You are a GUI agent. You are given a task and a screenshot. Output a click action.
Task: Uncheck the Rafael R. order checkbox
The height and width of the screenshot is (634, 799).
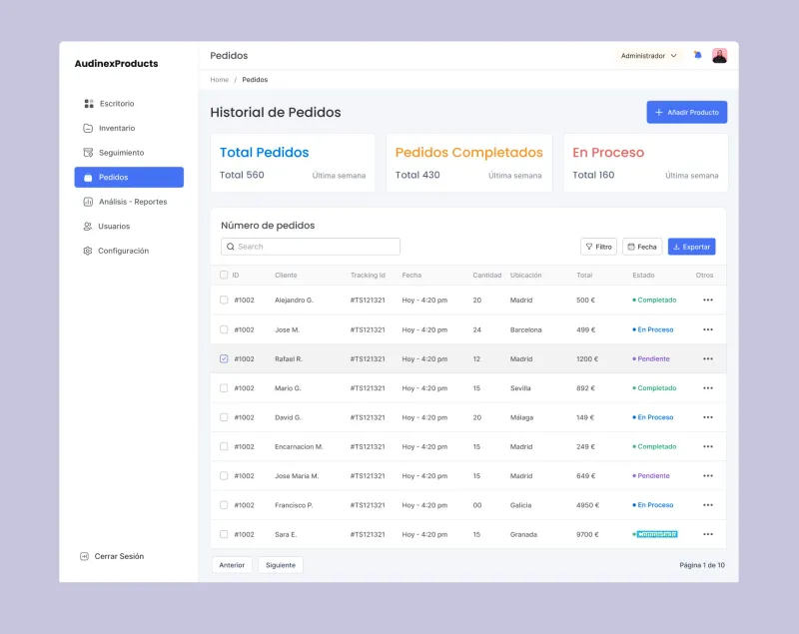[224, 358]
